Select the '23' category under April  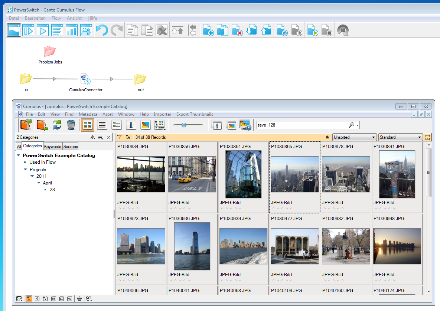(x=52, y=190)
